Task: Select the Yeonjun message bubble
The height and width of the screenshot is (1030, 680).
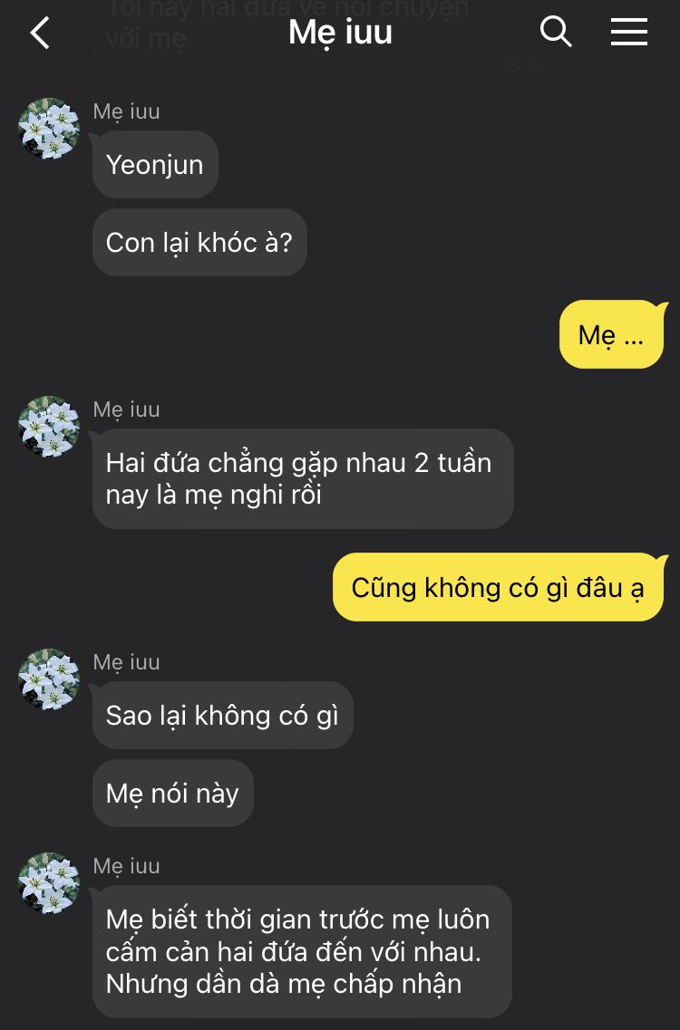Action: click(155, 164)
